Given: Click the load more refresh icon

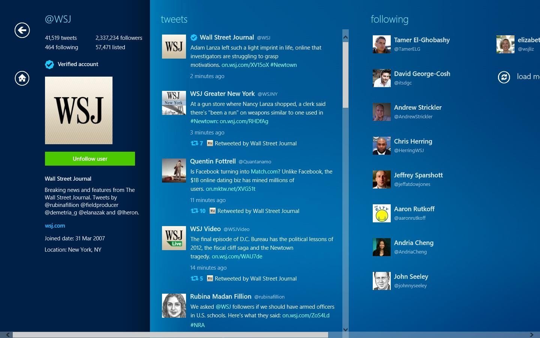Looking at the screenshot, I should (x=504, y=77).
